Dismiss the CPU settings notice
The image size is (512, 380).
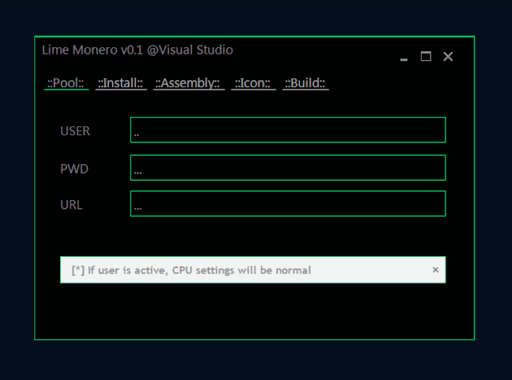tap(435, 270)
